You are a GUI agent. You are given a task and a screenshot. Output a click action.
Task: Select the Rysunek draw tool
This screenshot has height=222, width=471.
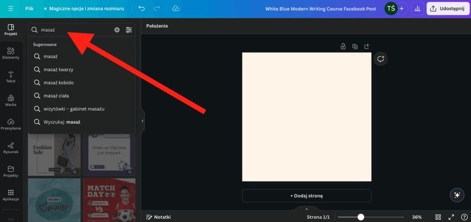11,148
